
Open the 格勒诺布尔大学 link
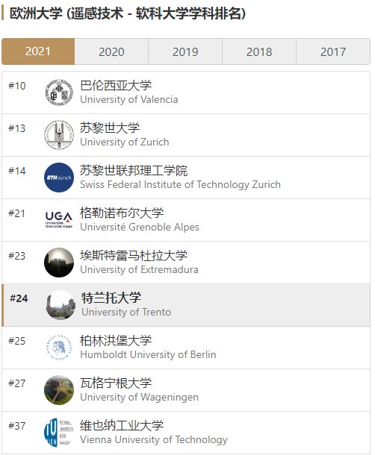tap(122, 213)
